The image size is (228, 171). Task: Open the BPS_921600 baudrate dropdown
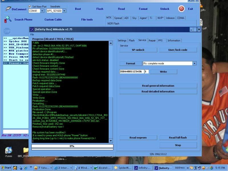[x=64, y=11]
